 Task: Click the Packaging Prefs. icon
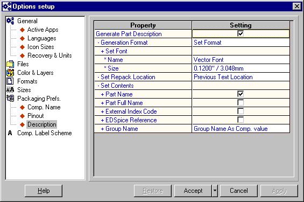pos(10,99)
